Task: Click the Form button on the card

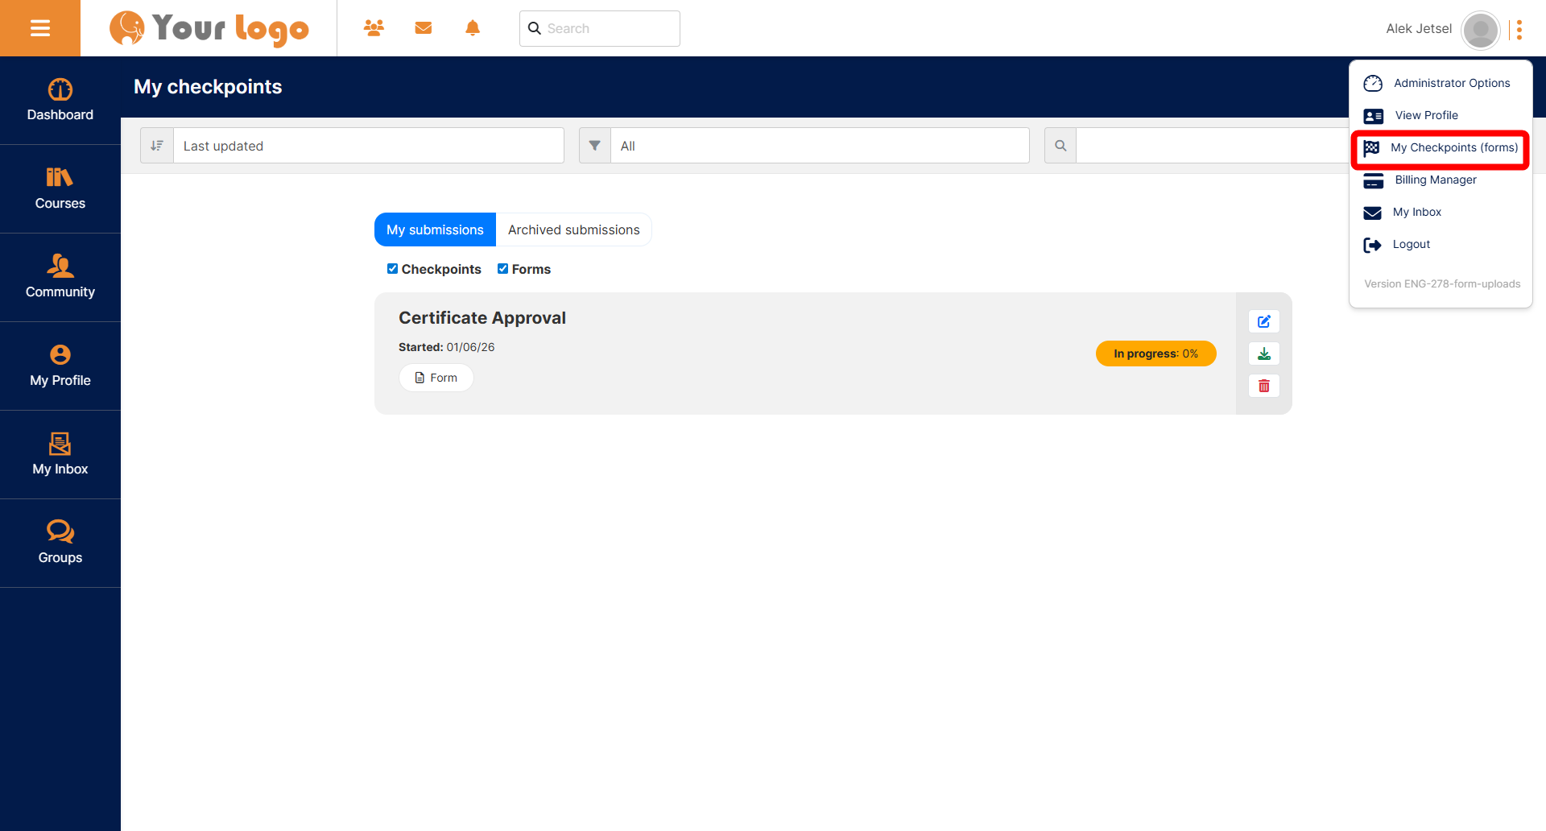Action: click(x=436, y=378)
